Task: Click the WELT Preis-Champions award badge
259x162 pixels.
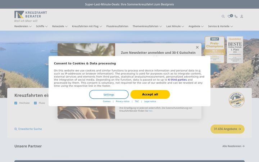Action: [214, 50]
